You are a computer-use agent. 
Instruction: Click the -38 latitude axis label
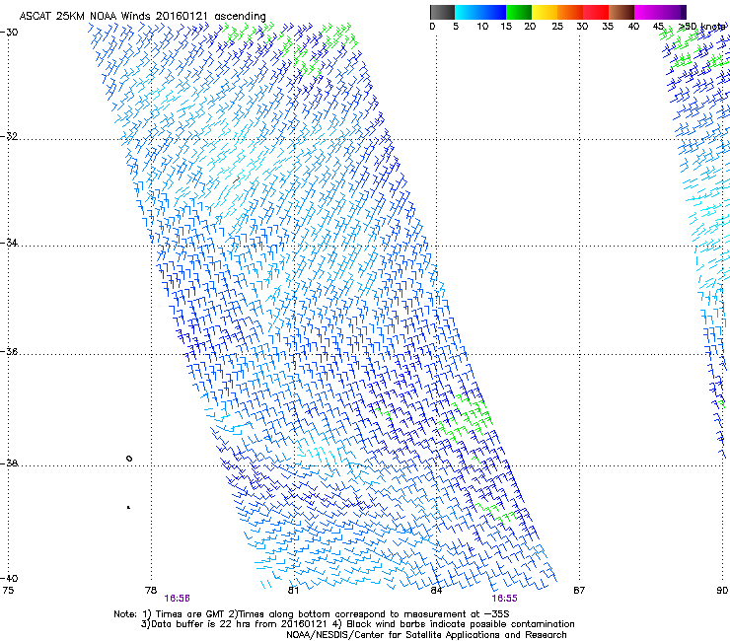pyautogui.click(x=9, y=463)
